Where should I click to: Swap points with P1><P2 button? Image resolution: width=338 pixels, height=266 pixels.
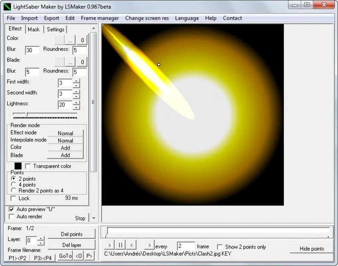pyautogui.click(x=17, y=258)
